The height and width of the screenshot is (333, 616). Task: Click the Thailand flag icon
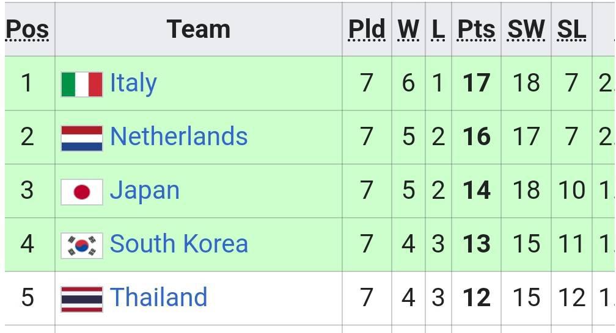coord(82,299)
